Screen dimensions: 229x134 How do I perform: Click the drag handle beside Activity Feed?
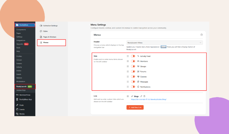point(128,56)
